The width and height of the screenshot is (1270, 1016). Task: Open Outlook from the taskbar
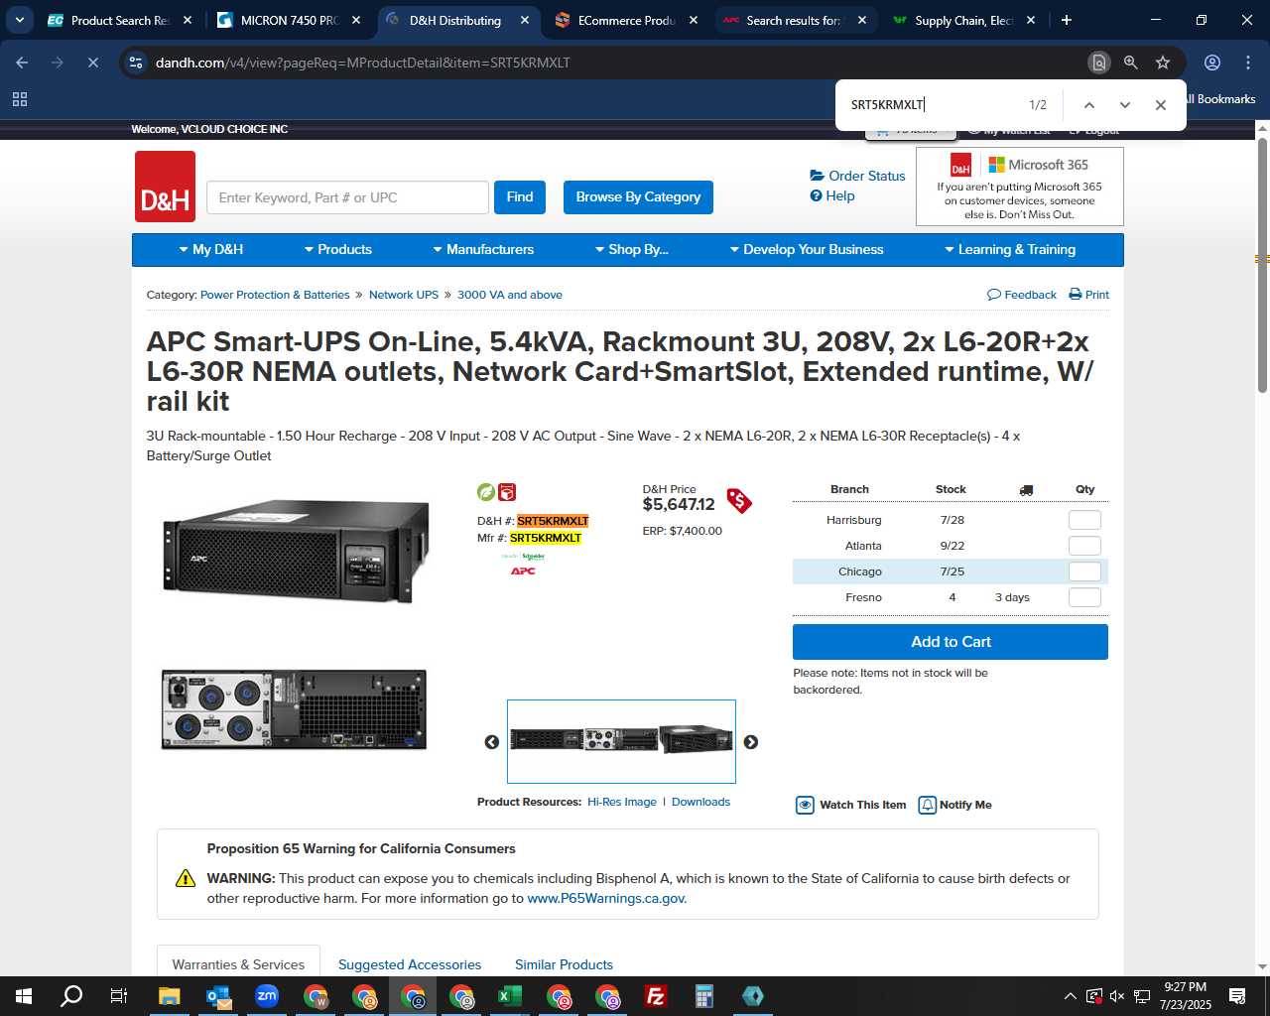[x=218, y=996]
